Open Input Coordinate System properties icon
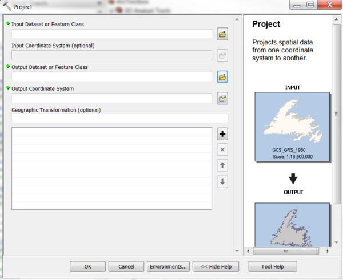Viewport: 343px width, 280px height. 222,55
